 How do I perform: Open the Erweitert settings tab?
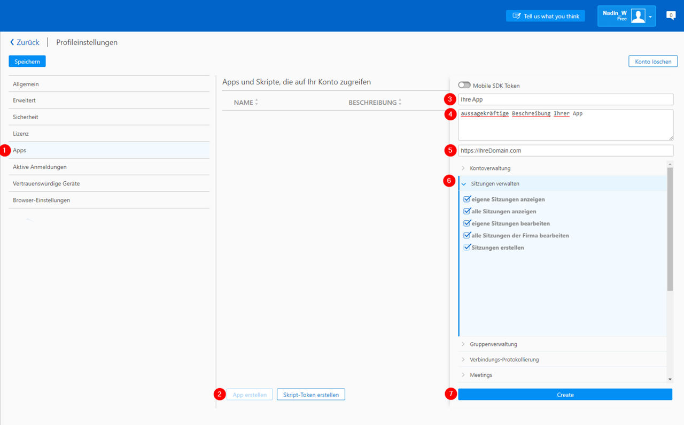(109, 101)
